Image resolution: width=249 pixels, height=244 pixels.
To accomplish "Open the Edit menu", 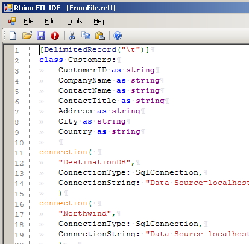I will (50, 21).
